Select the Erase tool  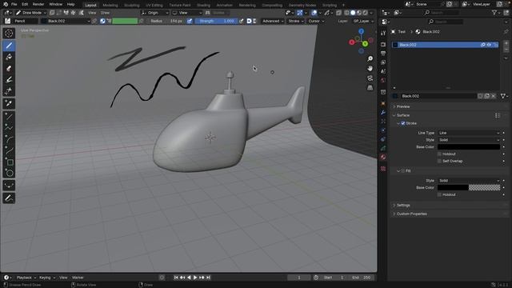pyautogui.click(x=9, y=68)
